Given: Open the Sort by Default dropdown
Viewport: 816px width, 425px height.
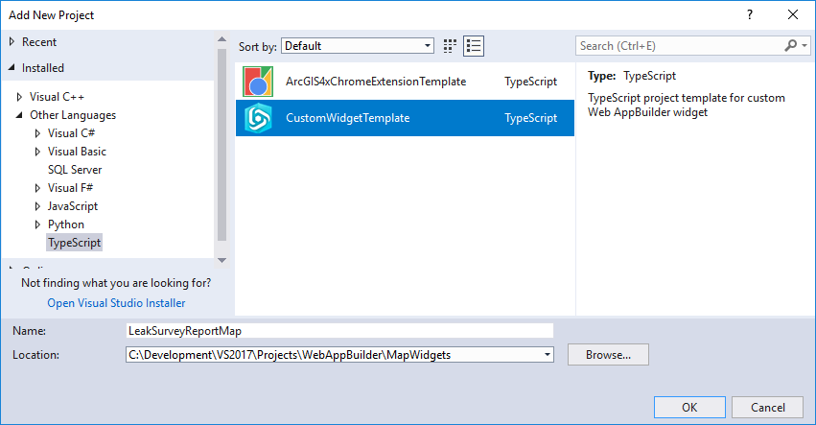Looking at the screenshot, I should coord(358,46).
